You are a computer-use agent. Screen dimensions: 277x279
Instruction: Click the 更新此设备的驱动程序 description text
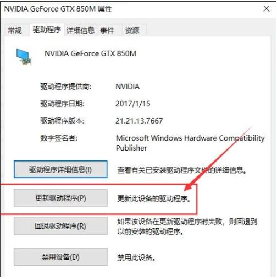(154, 198)
